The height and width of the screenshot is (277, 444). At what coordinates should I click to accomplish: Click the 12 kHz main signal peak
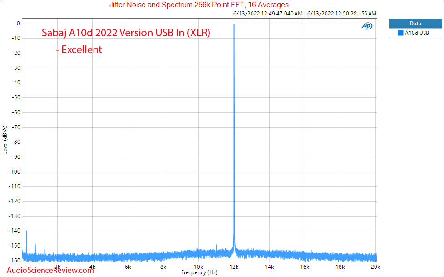coord(234,136)
